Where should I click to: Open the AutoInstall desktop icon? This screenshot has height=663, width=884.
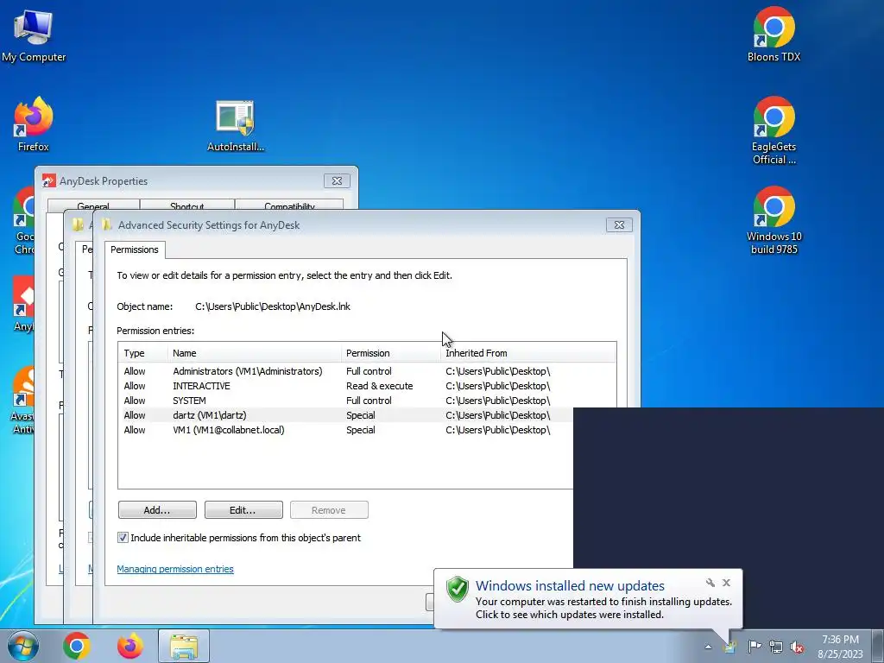[235, 125]
